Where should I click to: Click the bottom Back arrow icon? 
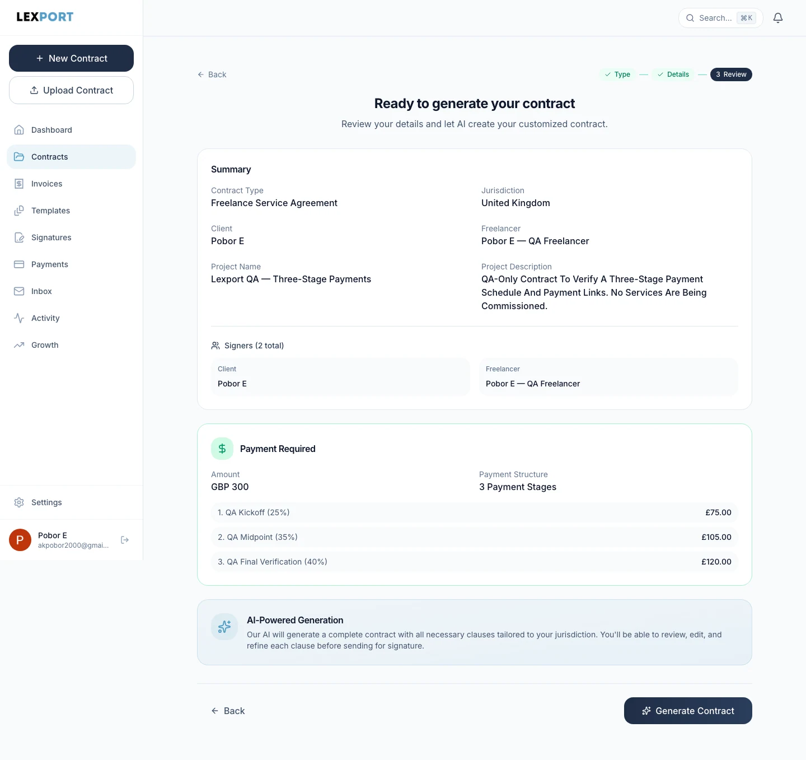pos(215,711)
